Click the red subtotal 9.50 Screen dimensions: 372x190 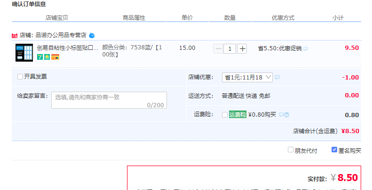352,47
